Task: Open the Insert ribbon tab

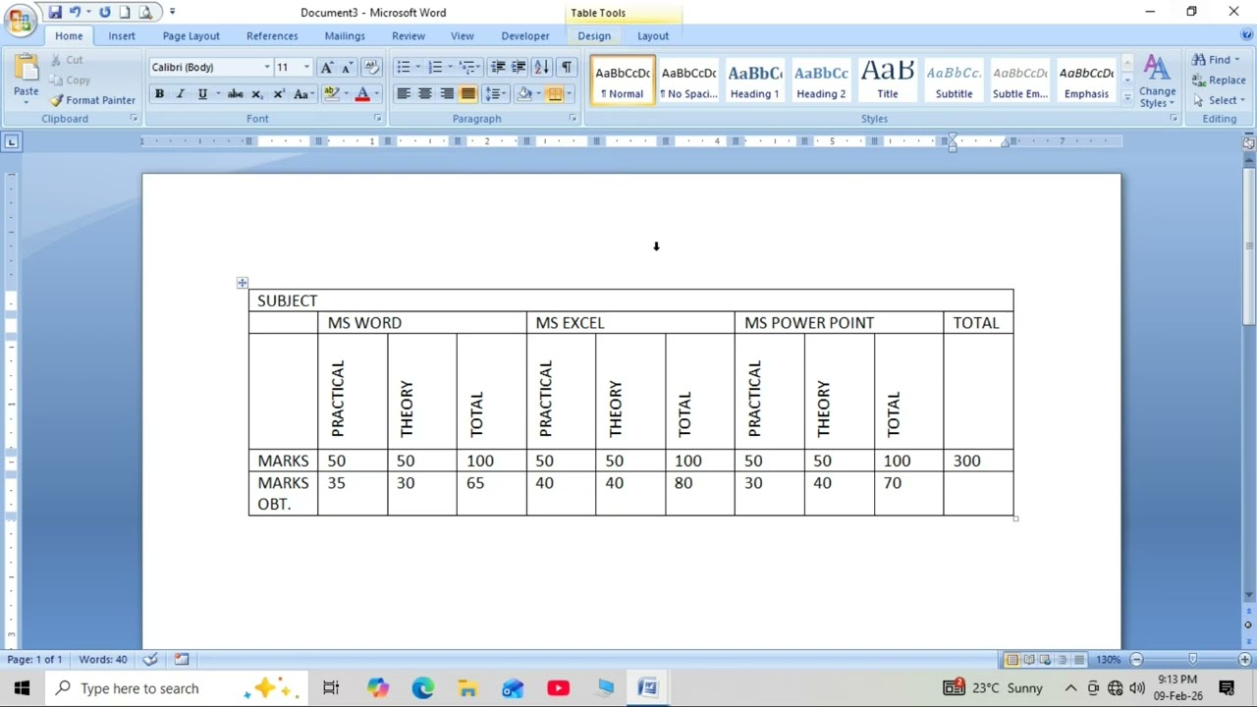Action: point(122,35)
